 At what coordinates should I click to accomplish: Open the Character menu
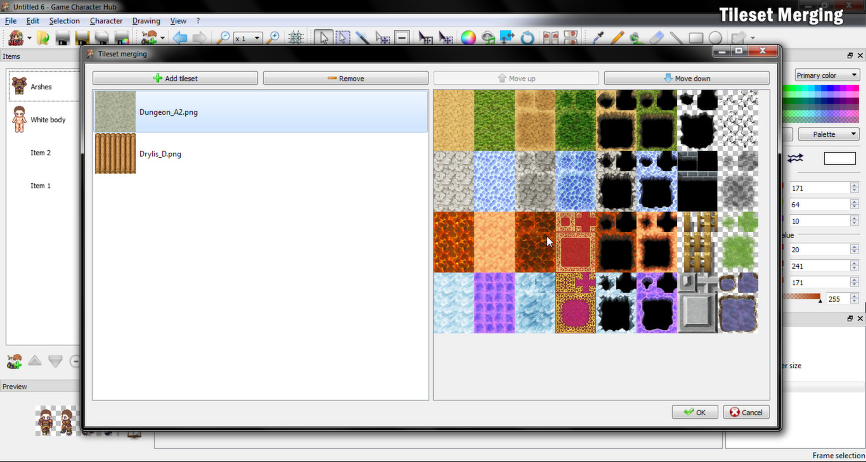[x=106, y=20]
